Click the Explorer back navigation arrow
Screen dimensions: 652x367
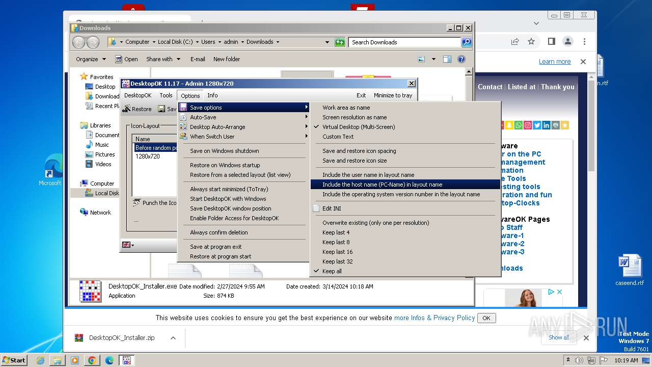[79, 42]
